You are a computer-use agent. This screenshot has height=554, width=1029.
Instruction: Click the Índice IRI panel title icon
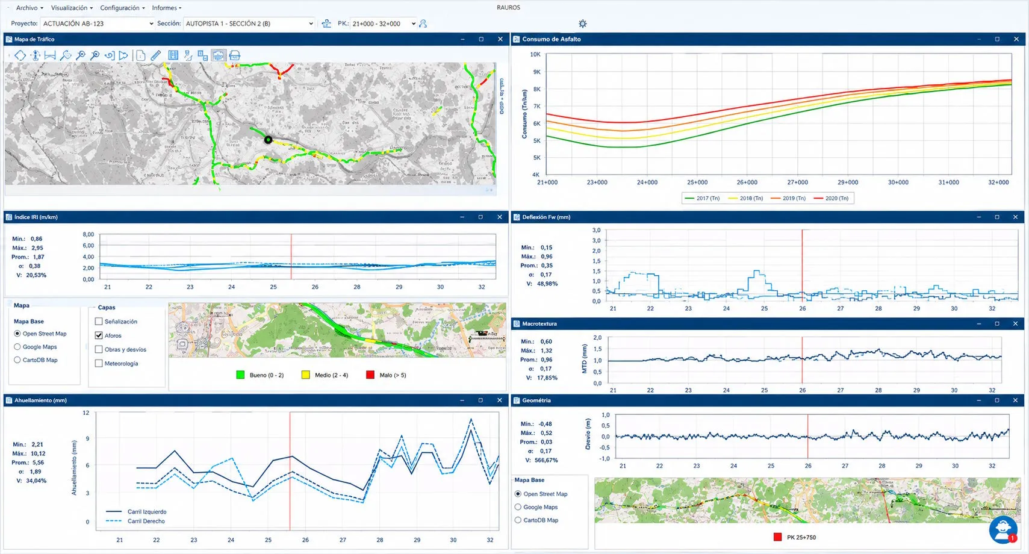(x=9, y=217)
